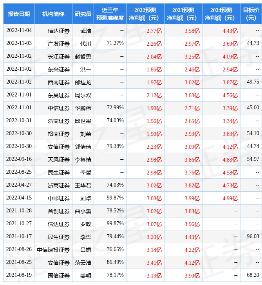Screen dimensions: 262x285
Task: Click analyst name 赵智勇
Action: click(83, 57)
